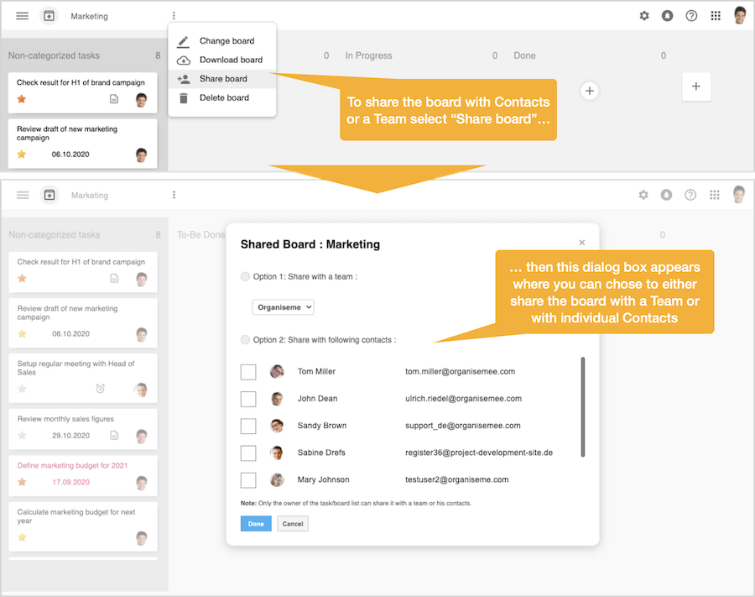Click the Done button in the sharing dialog
755x597 pixels.
[255, 523]
